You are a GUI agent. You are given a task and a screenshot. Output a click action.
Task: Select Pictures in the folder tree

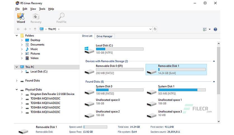35,54
